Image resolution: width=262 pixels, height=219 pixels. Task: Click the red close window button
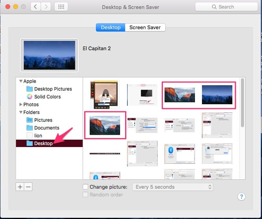(8, 7)
